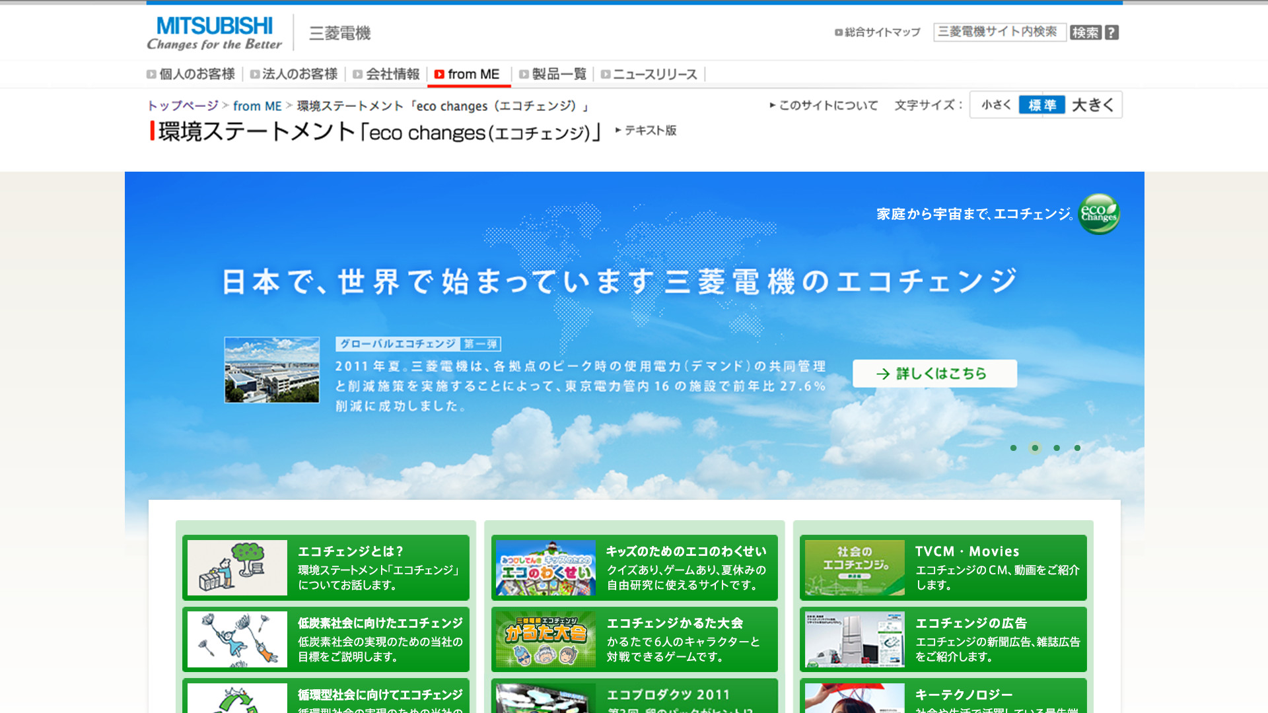Select the fourth carousel slide dot

pyautogui.click(x=1077, y=448)
